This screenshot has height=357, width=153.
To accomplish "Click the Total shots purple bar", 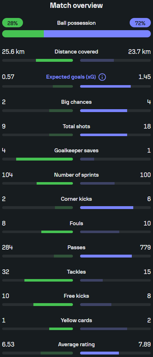I will coord(103,135).
